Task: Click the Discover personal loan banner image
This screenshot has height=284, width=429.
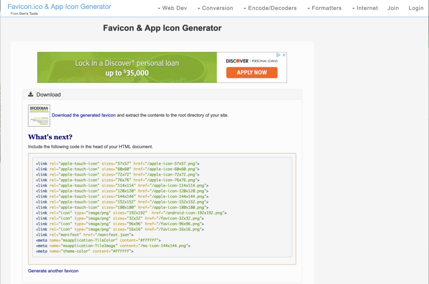Action: [x=126, y=67]
